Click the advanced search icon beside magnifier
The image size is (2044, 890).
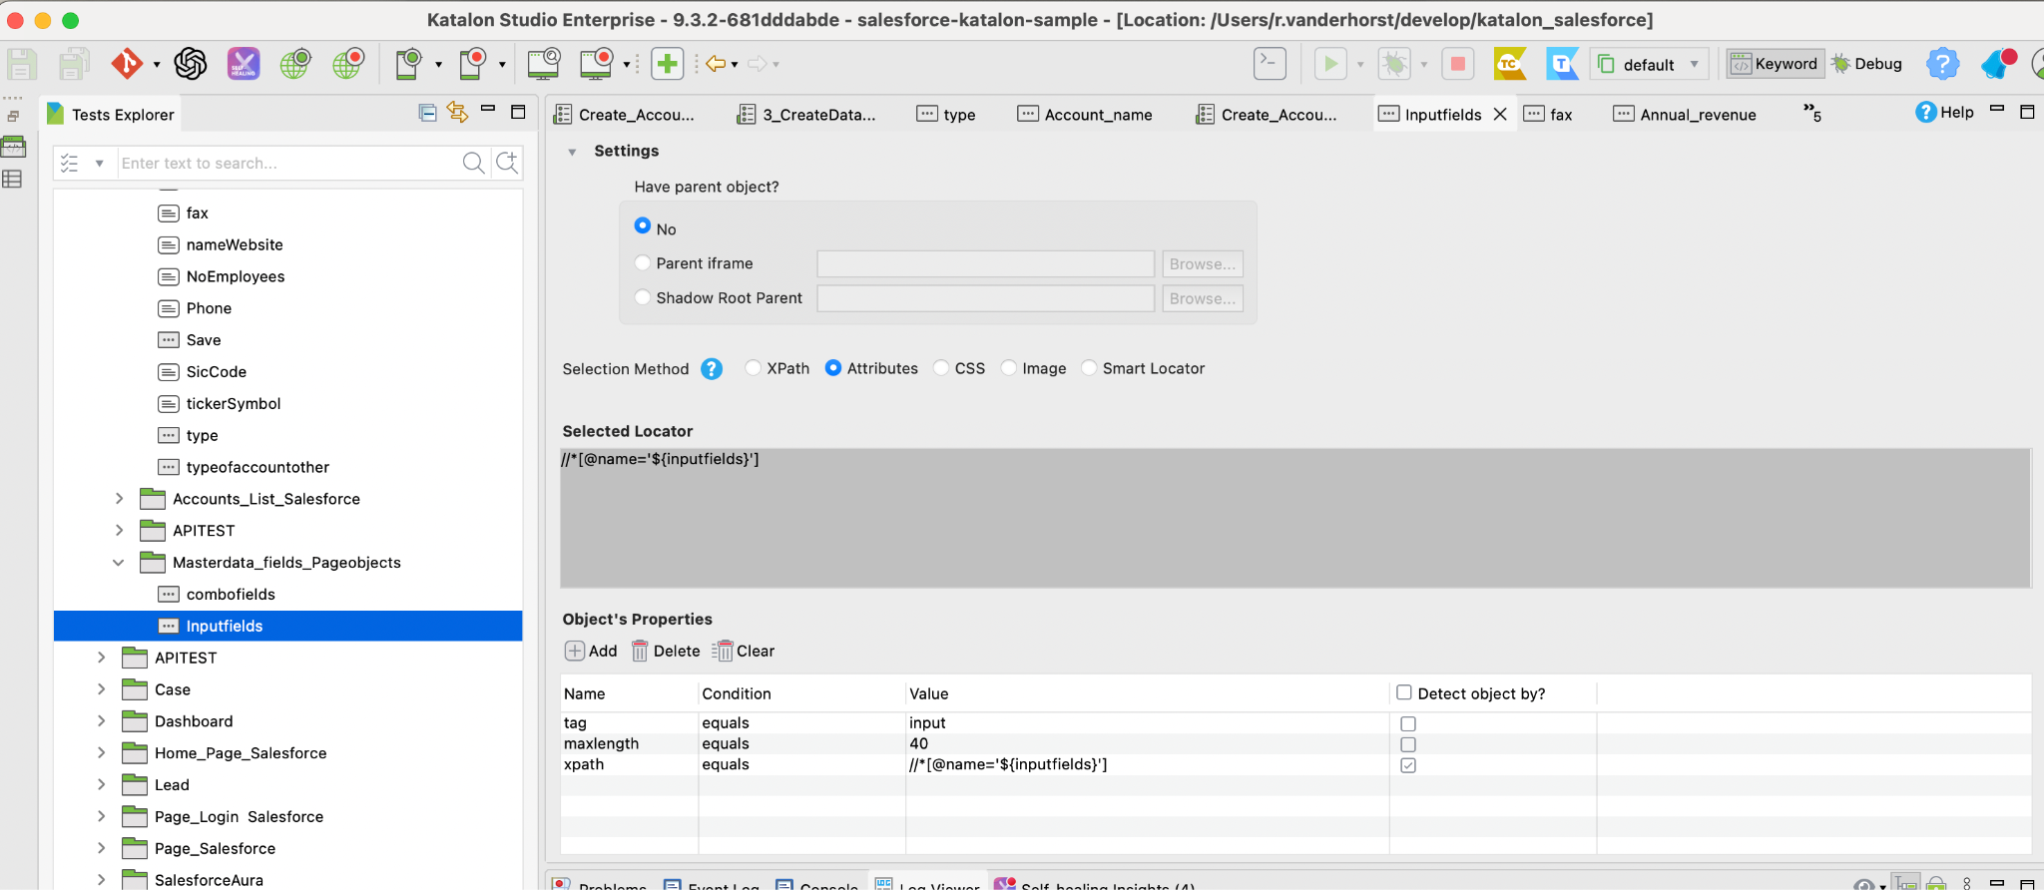(x=507, y=163)
